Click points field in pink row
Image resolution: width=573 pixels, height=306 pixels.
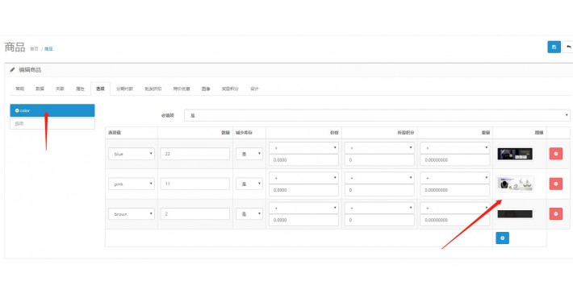(379, 190)
